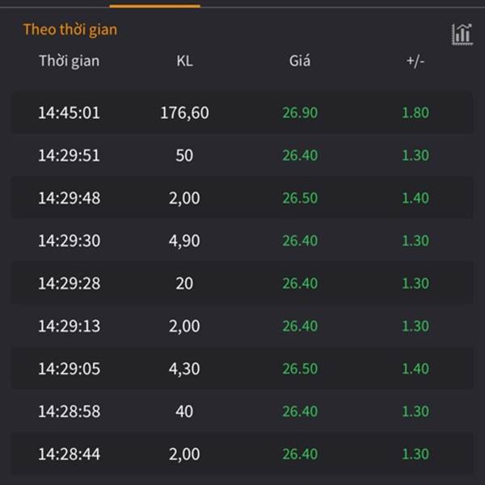Select the 14:29:51 trade row
The width and height of the screenshot is (485, 485).
[242, 155]
